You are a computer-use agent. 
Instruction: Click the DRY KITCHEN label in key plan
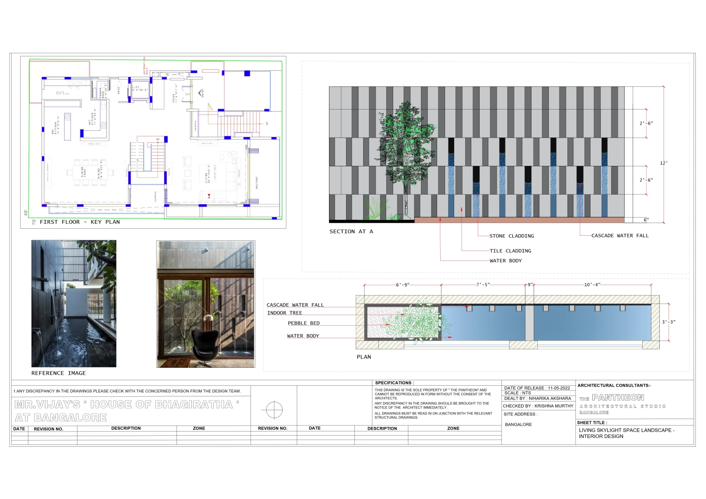click(x=55, y=125)
